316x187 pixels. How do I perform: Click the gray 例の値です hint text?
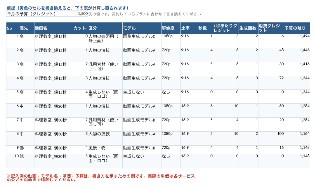(x=145, y=14)
